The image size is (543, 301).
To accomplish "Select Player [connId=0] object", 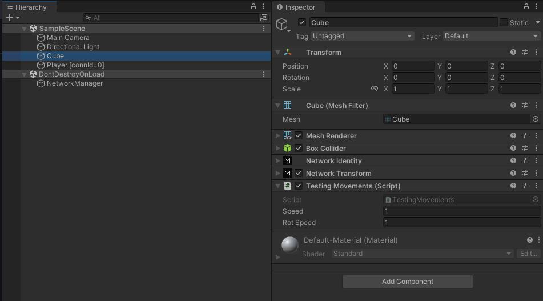I will (75, 65).
